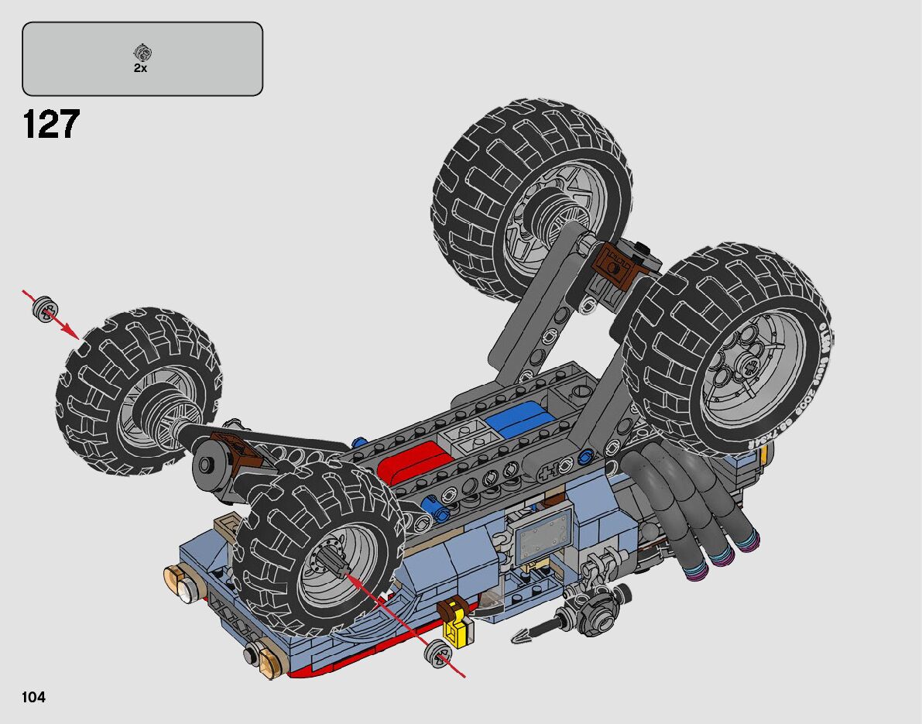
Task: Select the step number 127
Action: [x=51, y=125]
